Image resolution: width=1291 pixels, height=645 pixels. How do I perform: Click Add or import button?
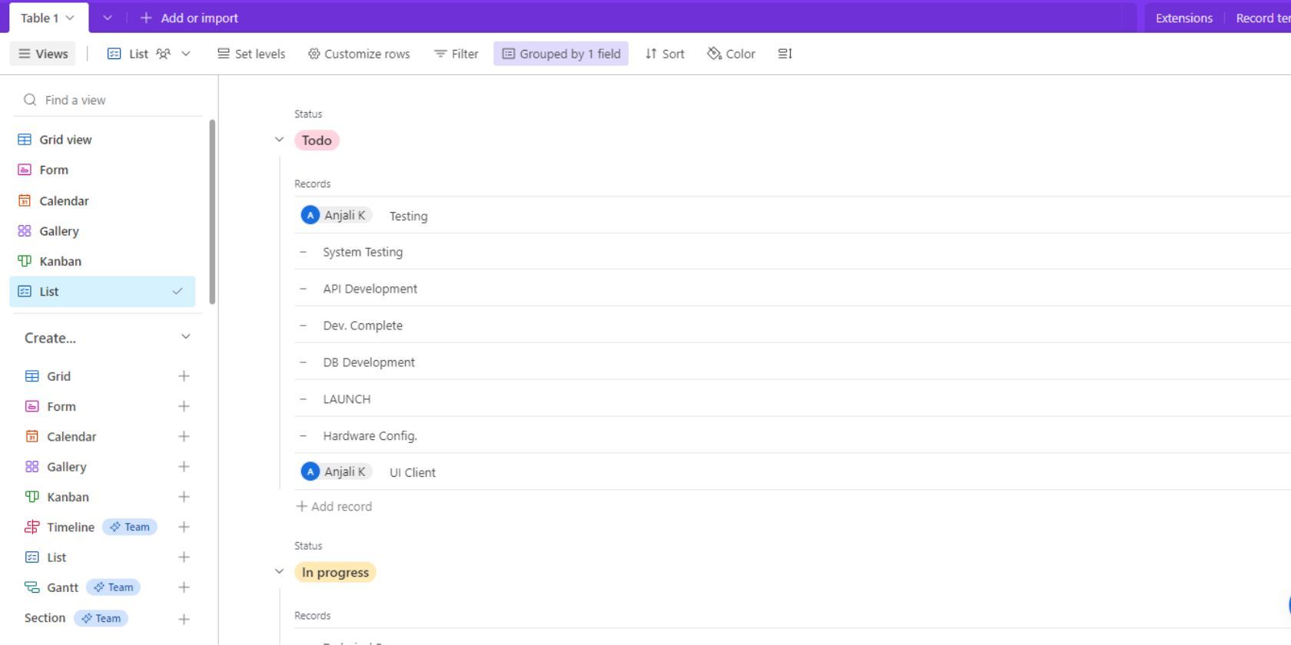(x=189, y=18)
